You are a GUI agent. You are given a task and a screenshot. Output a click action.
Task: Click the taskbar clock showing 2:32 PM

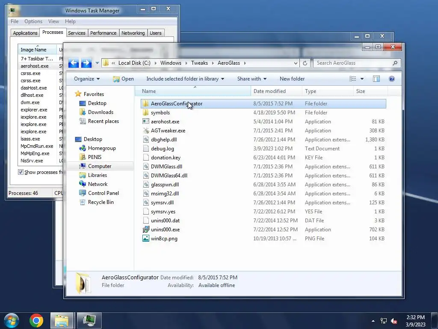coord(415,321)
